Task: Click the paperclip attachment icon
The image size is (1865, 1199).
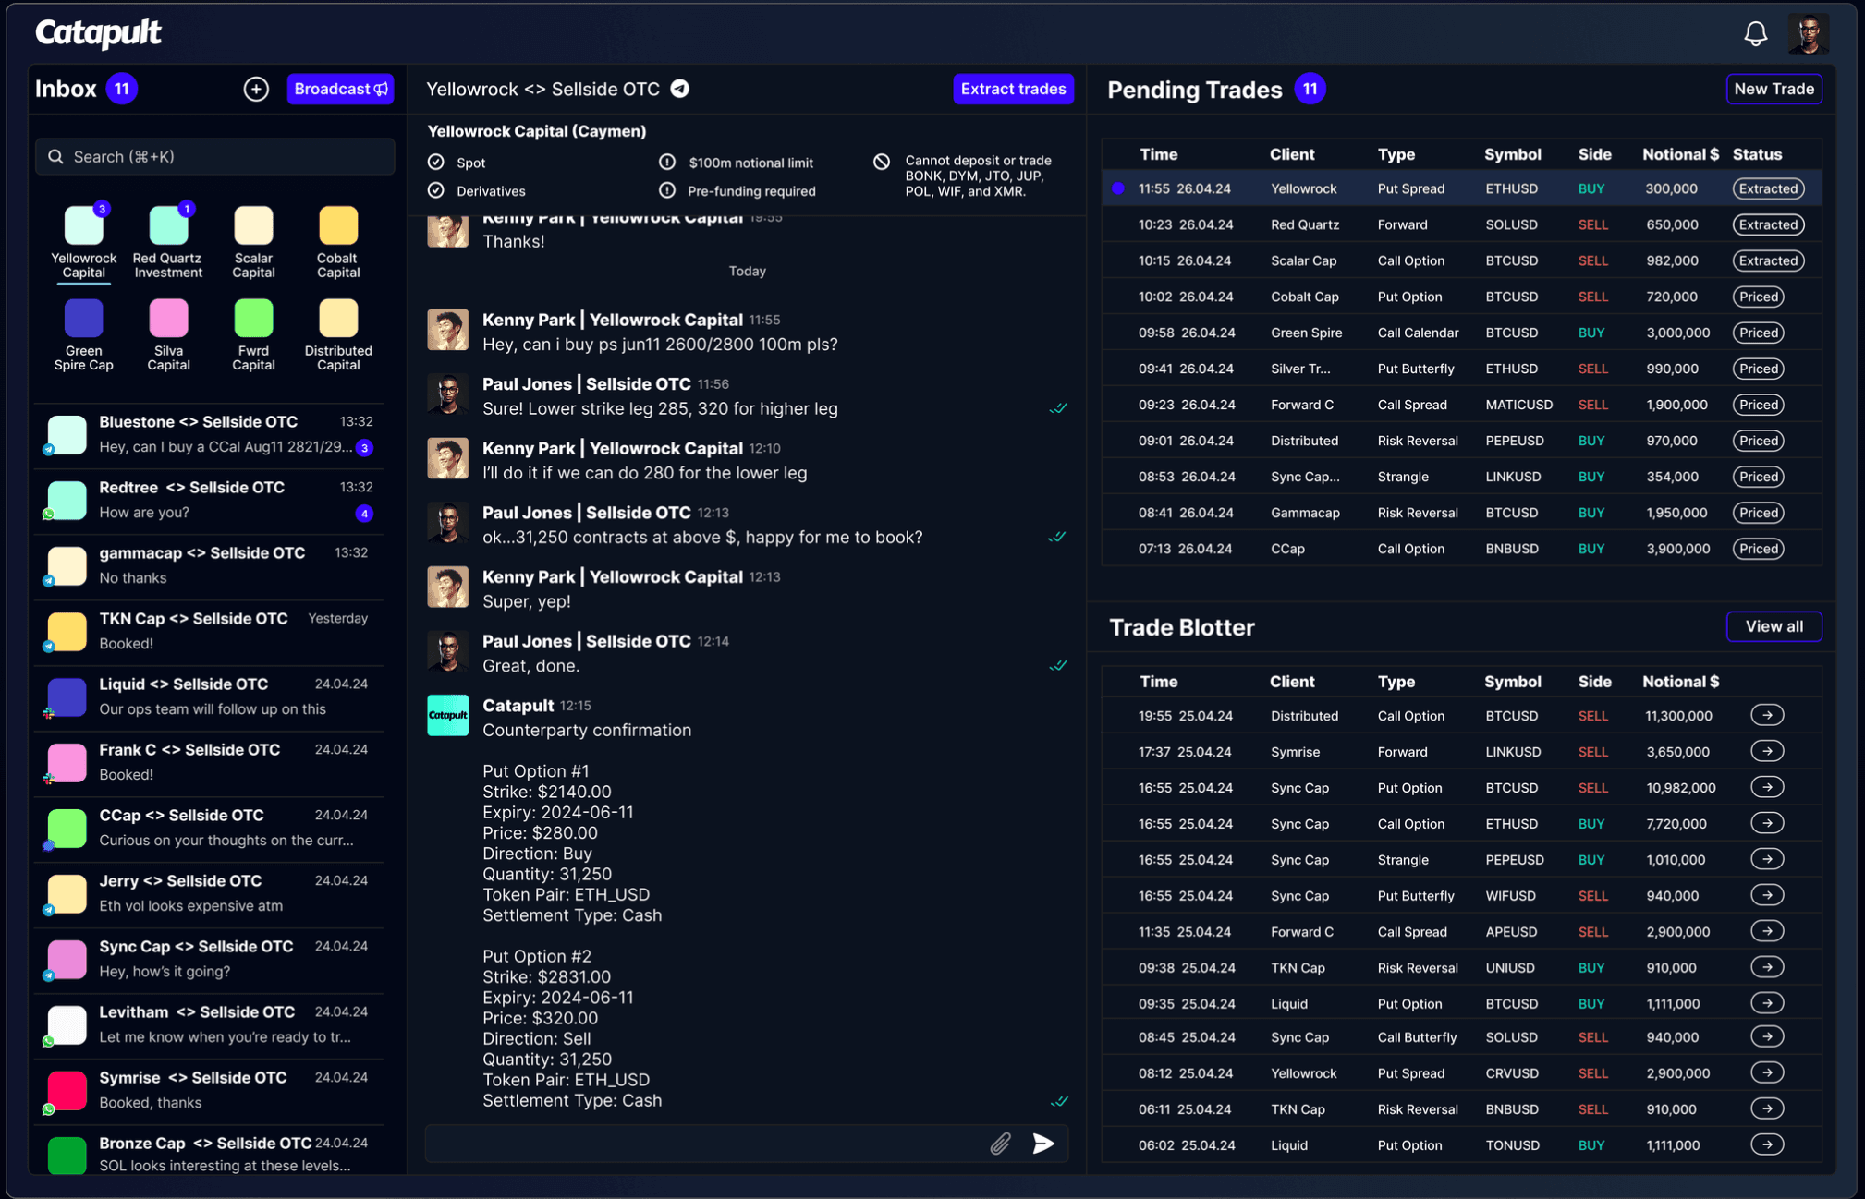Action: (1000, 1144)
